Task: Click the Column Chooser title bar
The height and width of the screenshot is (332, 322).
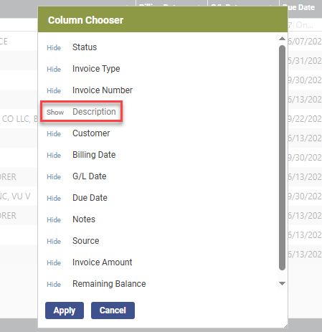Action: pos(163,20)
